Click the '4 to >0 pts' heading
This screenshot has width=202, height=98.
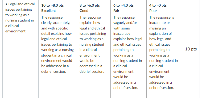[x=158, y=5]
